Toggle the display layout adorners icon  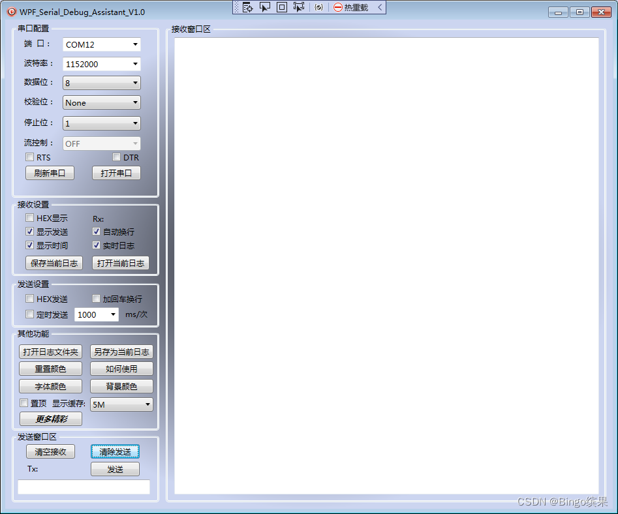click(x=281, y=7)
